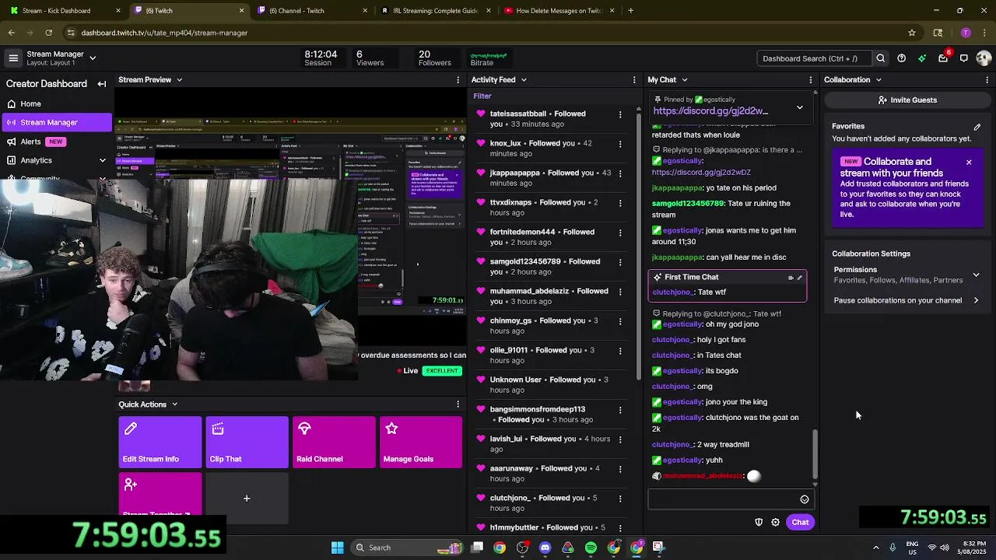Image resolution: width=996 pixels, height=560 pixels.
Task: Open Quick Actions panel options menu
Action: [458, 404]
